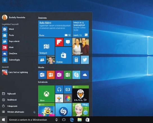Open Twitter tile
The width and height of the screenshot is (153, 123).
[x=85, y=60]
